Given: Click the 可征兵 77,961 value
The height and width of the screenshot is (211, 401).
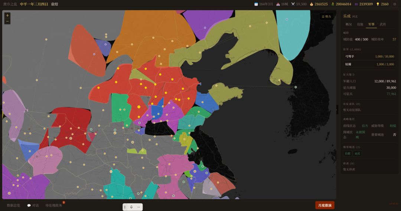Looking at the screenshot, I should (x=391, y=94).
